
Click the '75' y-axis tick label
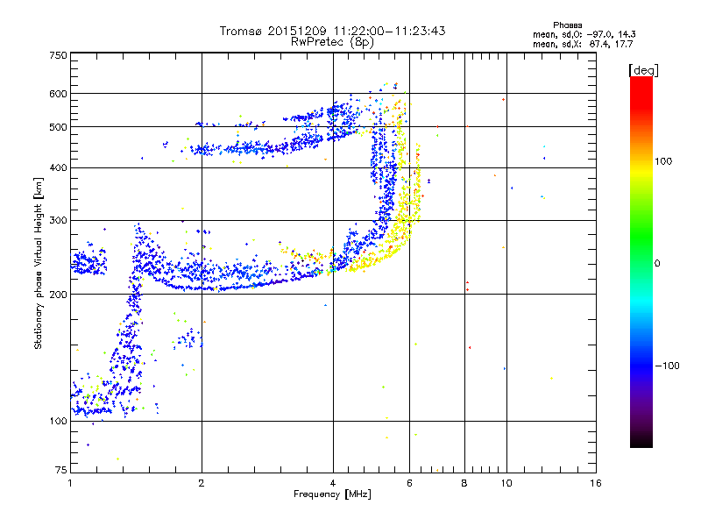[61, 470]
